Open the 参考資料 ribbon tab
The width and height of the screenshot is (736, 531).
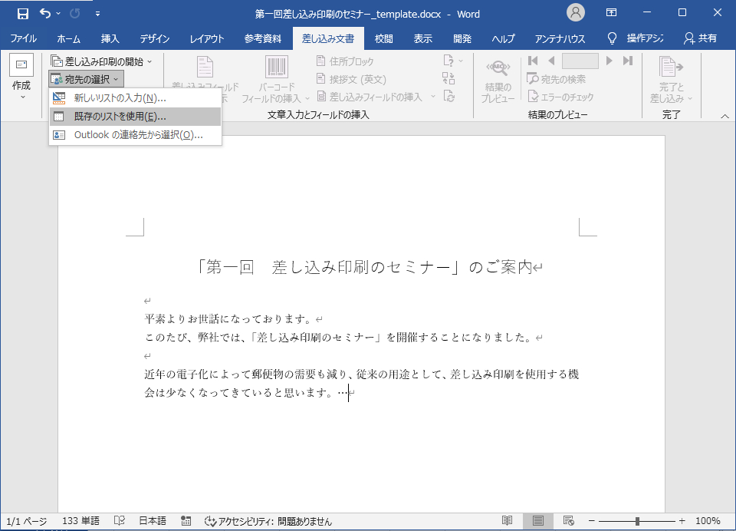[x=263, y=38]
